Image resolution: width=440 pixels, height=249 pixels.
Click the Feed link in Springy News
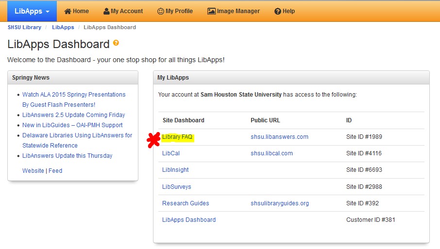pos(55,171)
